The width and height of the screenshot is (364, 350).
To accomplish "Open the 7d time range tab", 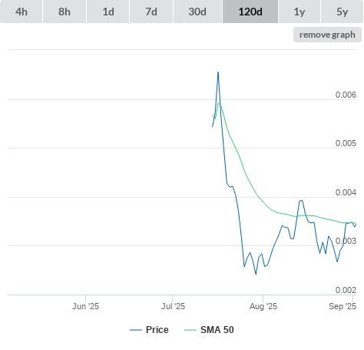I will pyautogui.click(x=151, y=12).
